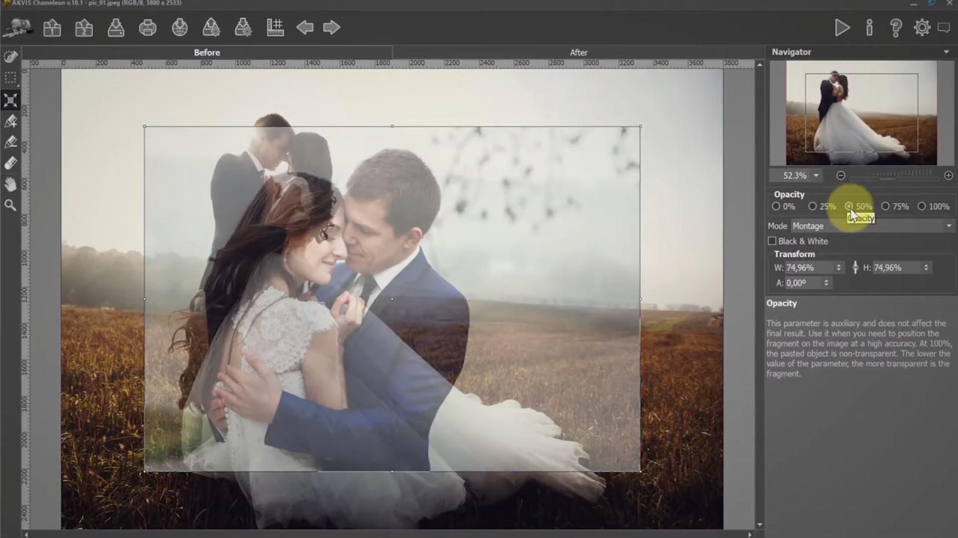Collapse the Navigator panel with its arrow
This screenshot has height=538, width=958.
[946, 52]
